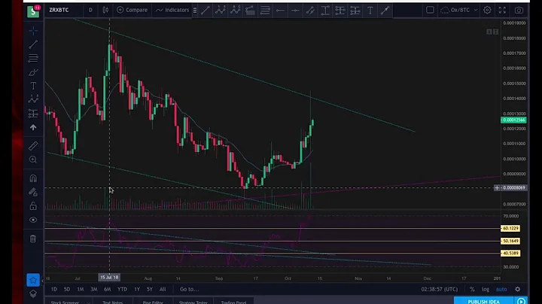Viewport: 542px width, 304px height.
Task: Select the horizontal line tool in top toolbar
Action: [280, 11]
